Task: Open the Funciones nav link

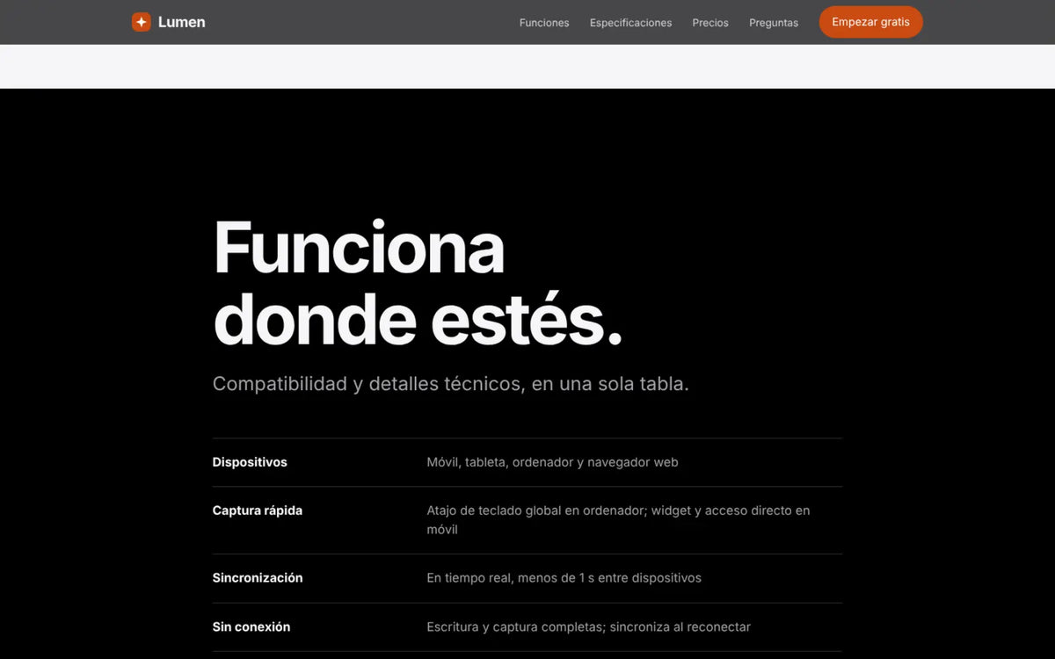Action: click(x=544, y=23)
